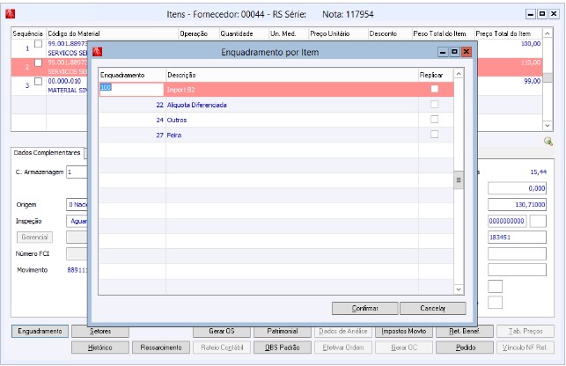Select the Aliquota Diferenciada row

click(x=276, y=105)
